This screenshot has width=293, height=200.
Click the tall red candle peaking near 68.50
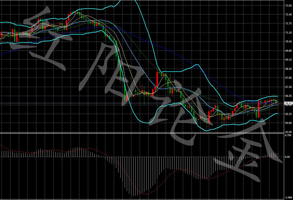(x=157, y=78)
